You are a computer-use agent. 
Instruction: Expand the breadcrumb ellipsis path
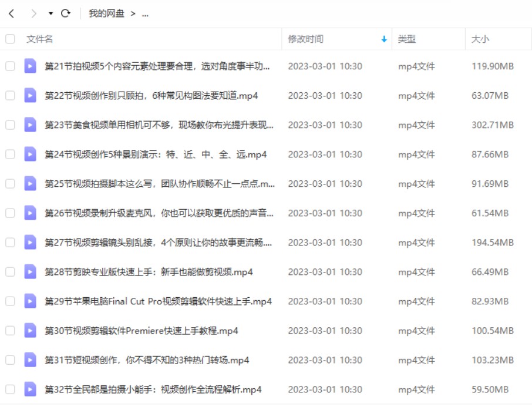145,15
